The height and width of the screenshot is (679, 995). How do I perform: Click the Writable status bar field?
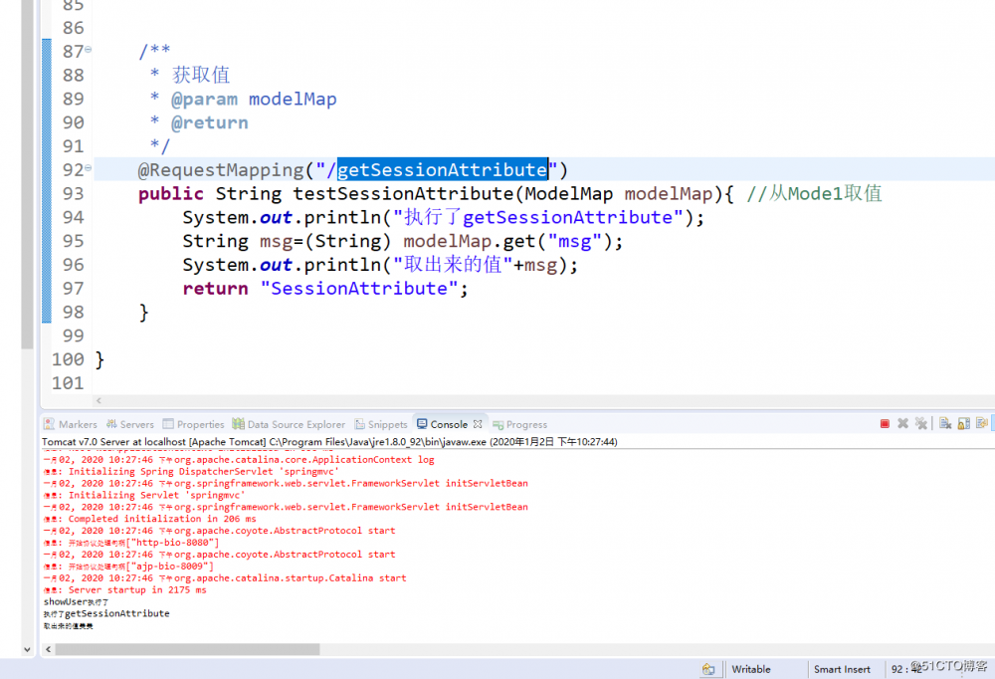pyautogui.click(x=750, y=669)
